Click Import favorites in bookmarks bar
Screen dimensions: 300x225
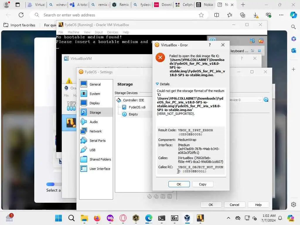20,25
